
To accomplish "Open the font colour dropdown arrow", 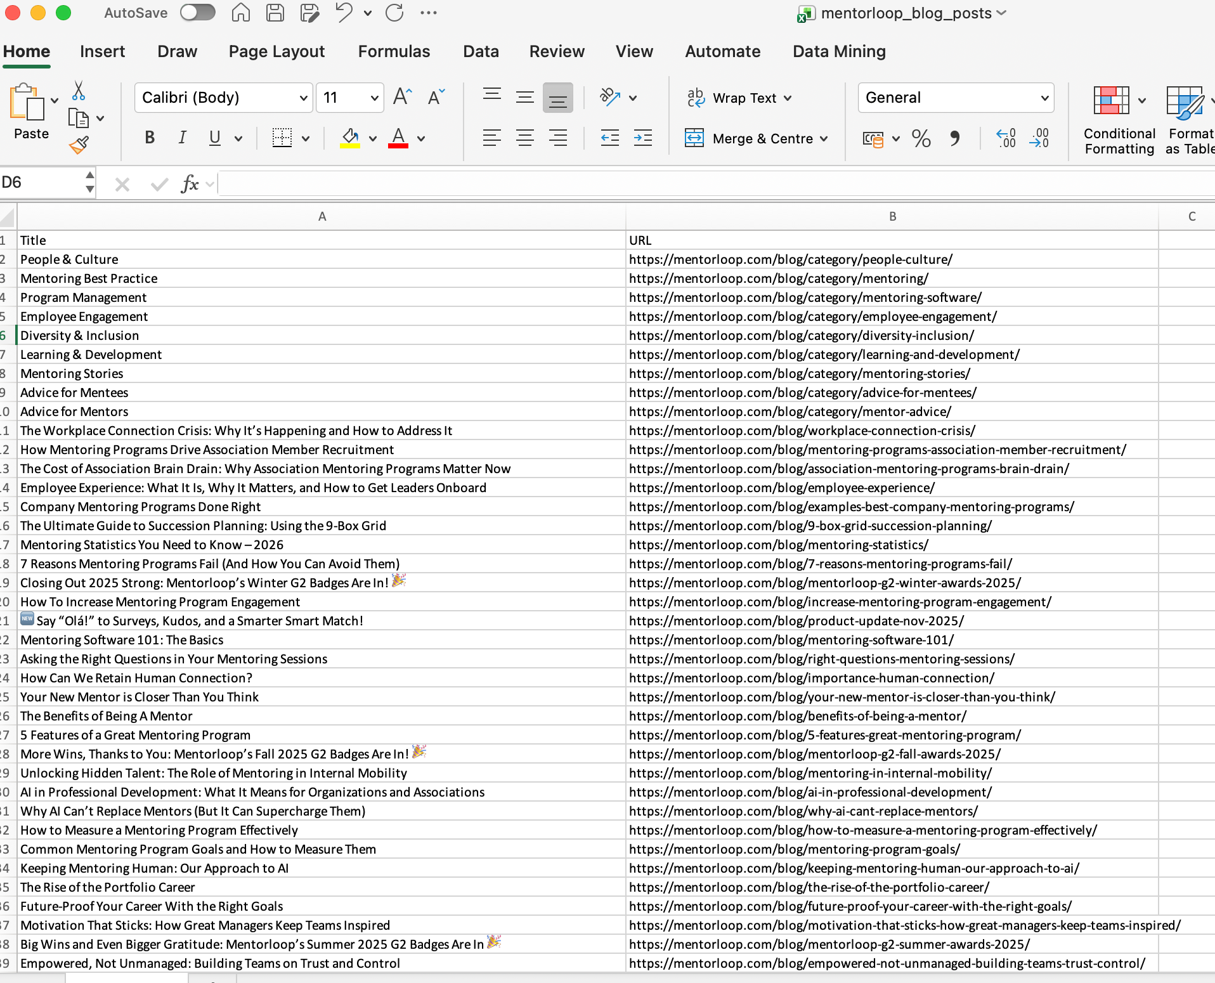I will (x=421, y=138).
